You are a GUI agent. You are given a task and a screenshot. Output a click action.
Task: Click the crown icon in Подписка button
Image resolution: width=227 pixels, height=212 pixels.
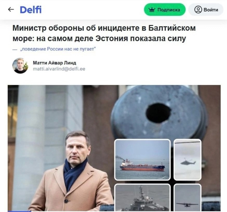click(x=152, y=10)
